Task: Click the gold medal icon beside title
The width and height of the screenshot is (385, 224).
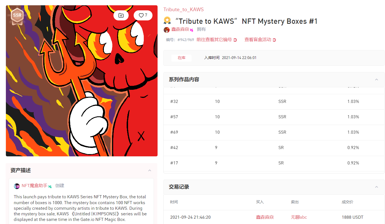Action: [167, 20]
